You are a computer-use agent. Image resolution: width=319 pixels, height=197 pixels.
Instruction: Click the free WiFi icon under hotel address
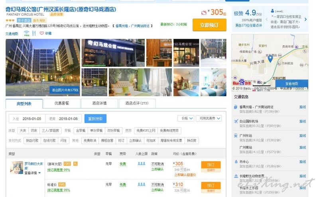pos(27,33)
